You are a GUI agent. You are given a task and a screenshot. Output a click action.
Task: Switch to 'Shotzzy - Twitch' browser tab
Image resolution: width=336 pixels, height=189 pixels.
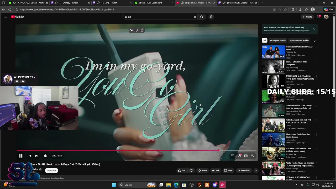70,3
